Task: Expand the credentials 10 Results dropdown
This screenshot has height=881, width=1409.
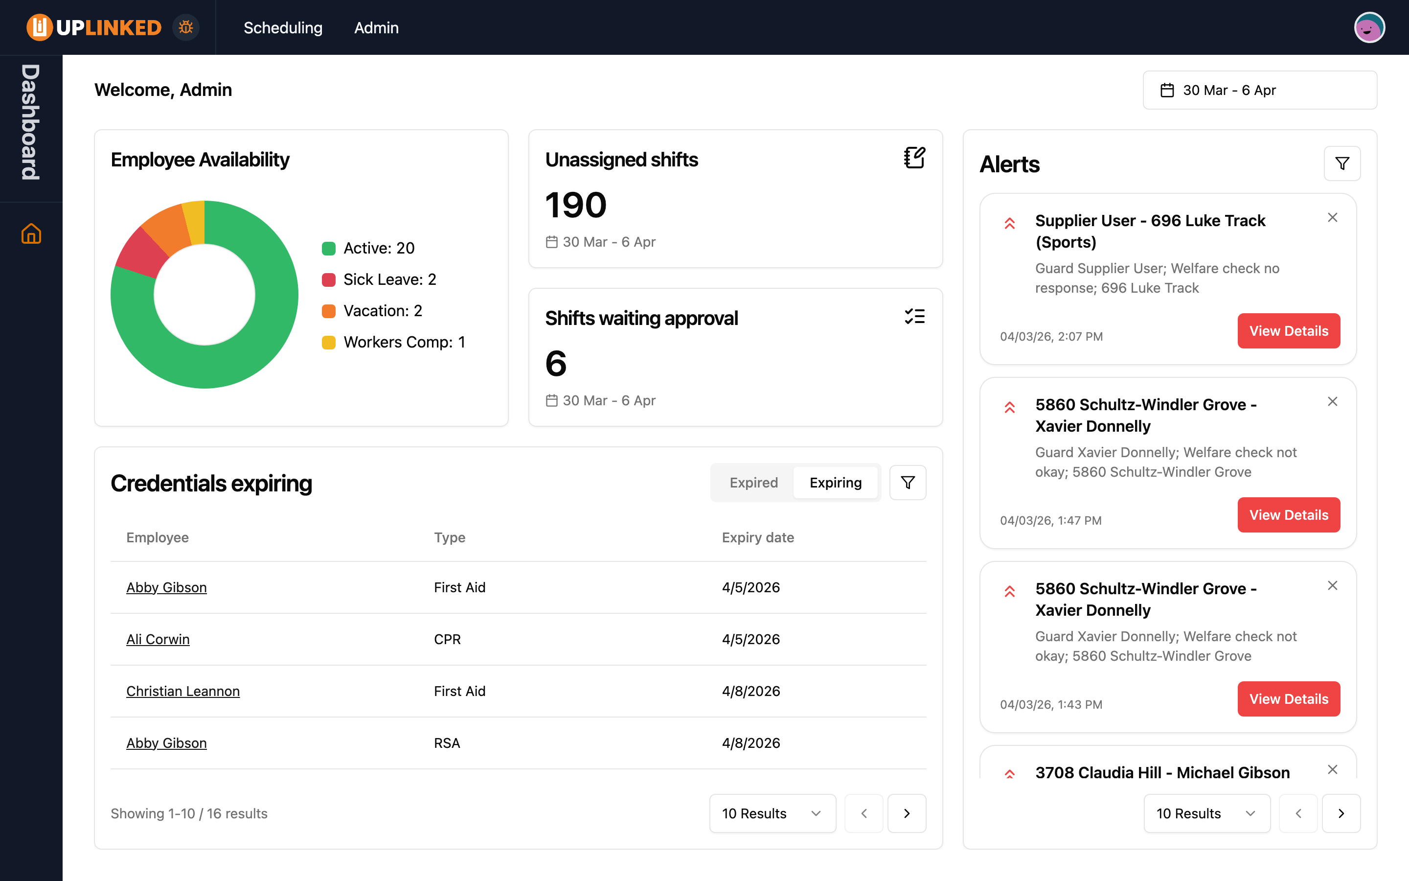Action: click(772, 813)
